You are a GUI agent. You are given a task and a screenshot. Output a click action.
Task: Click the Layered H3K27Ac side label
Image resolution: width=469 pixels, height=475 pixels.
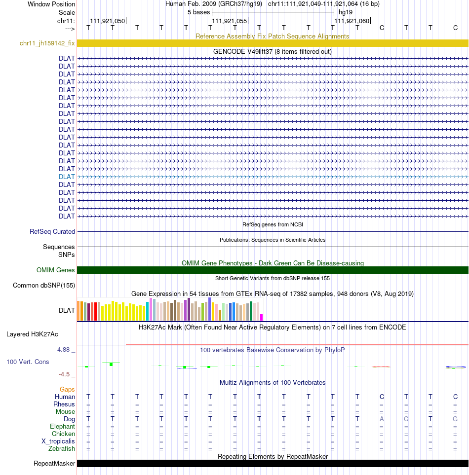click(x=32, y=334)
